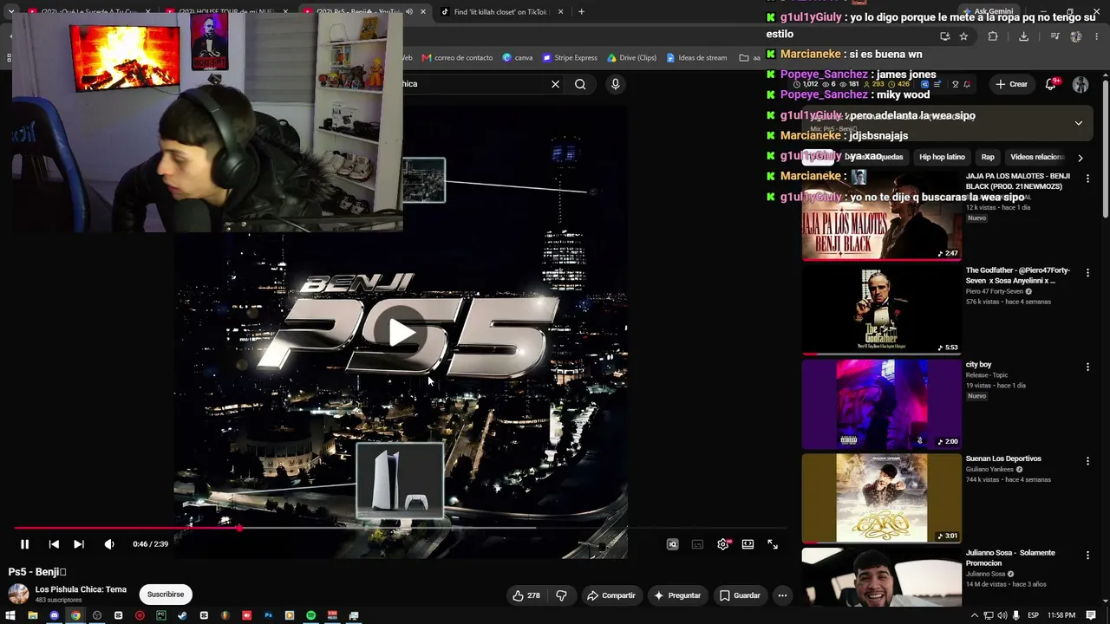Viewport: 1110px width, 624px height.
Task: Show more filter chips with arrow
Action: (x=1080, y=158)
